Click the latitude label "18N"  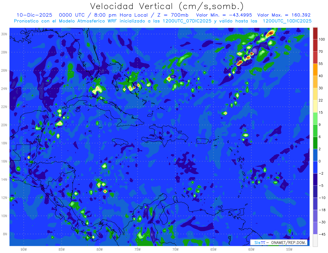(5, 143)
